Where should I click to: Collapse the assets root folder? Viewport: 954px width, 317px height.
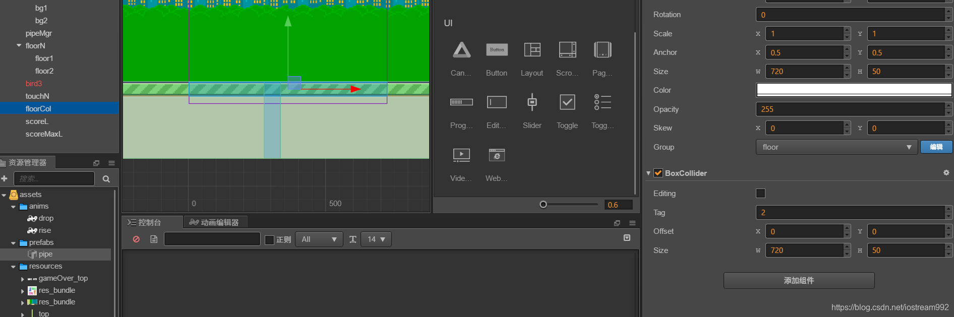tap(4, 195)
